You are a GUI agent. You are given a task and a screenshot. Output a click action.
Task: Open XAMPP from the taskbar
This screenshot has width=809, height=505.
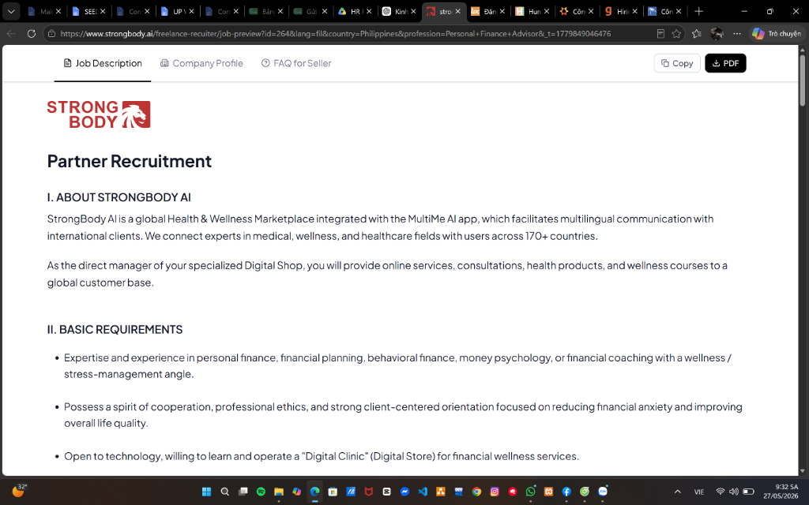(x=548, y=492)
